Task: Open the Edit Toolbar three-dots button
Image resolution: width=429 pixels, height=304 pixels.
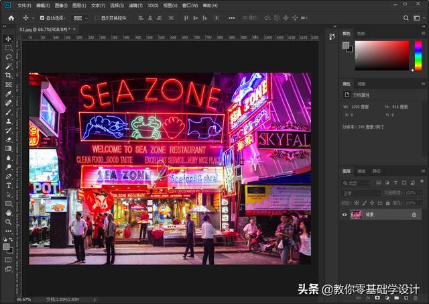Action: 9,231
